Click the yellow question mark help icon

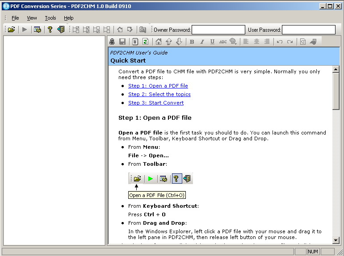pos(50,29)
